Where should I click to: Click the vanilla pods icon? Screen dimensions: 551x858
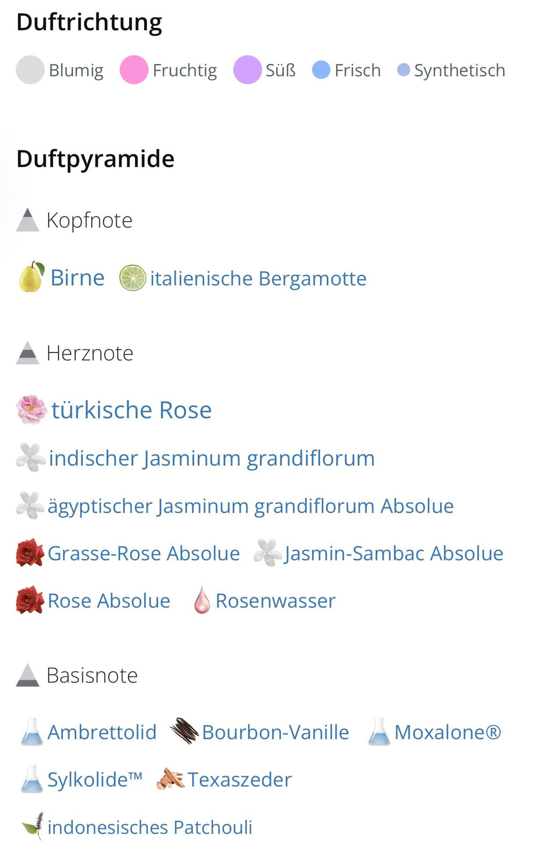click(185, 732)
